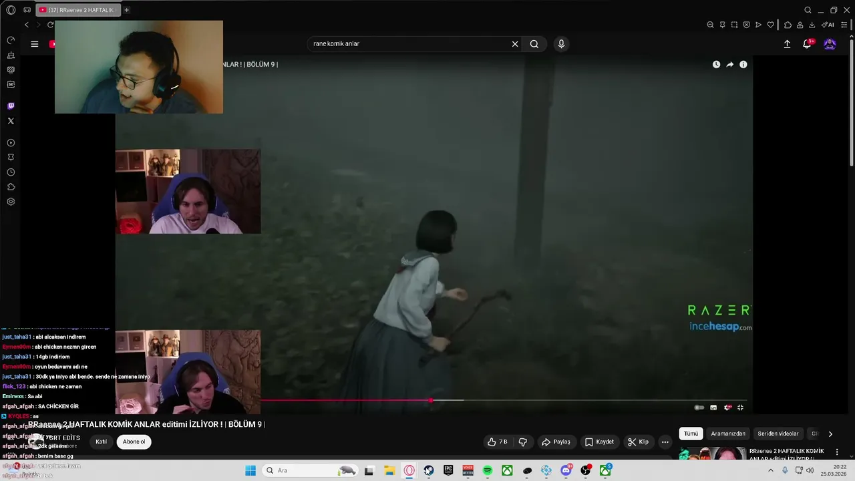Image resolution: width=855 pixels, height=481 pixels.
Task: Exit fullscreen mode in player
Action: tap(740, 408)
